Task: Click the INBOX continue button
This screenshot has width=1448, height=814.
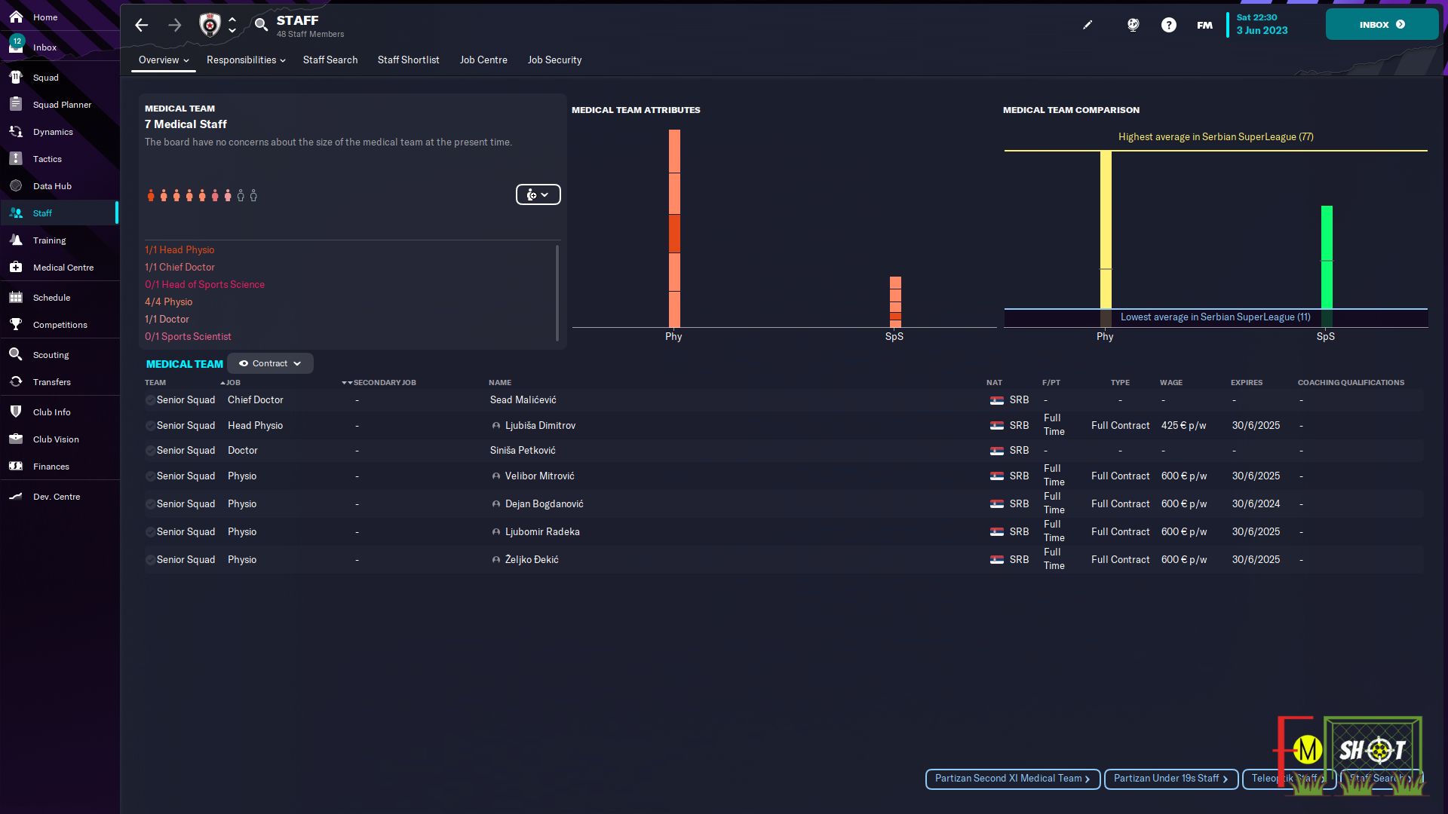Action: [x=1382, y=25]
